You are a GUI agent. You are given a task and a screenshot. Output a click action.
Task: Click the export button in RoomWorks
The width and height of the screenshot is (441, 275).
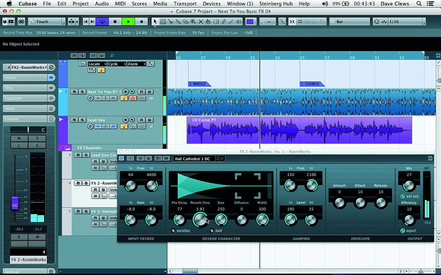402,231
